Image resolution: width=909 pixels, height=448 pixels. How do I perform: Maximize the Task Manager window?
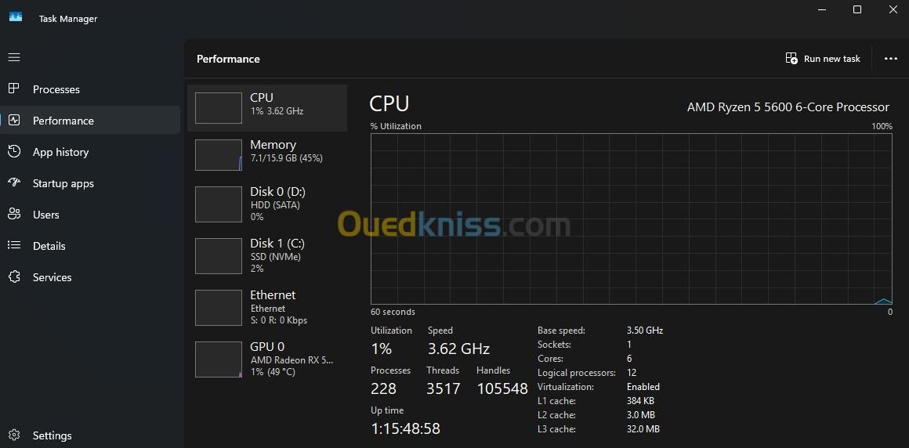(x=857, y=10)
